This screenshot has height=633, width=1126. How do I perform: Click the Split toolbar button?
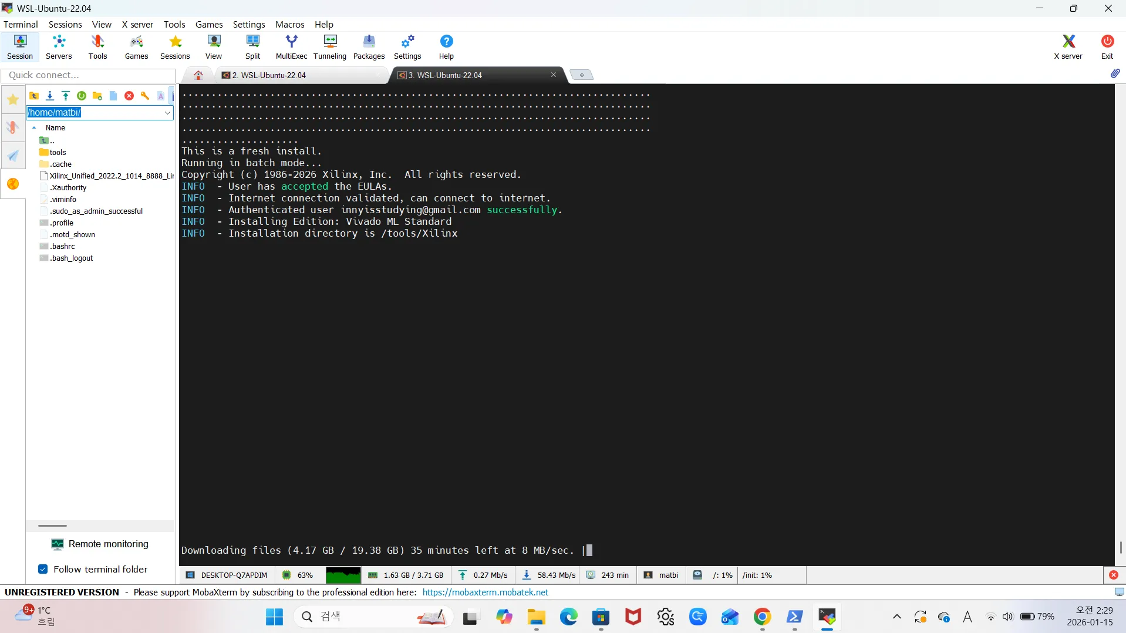coord(252,47)
